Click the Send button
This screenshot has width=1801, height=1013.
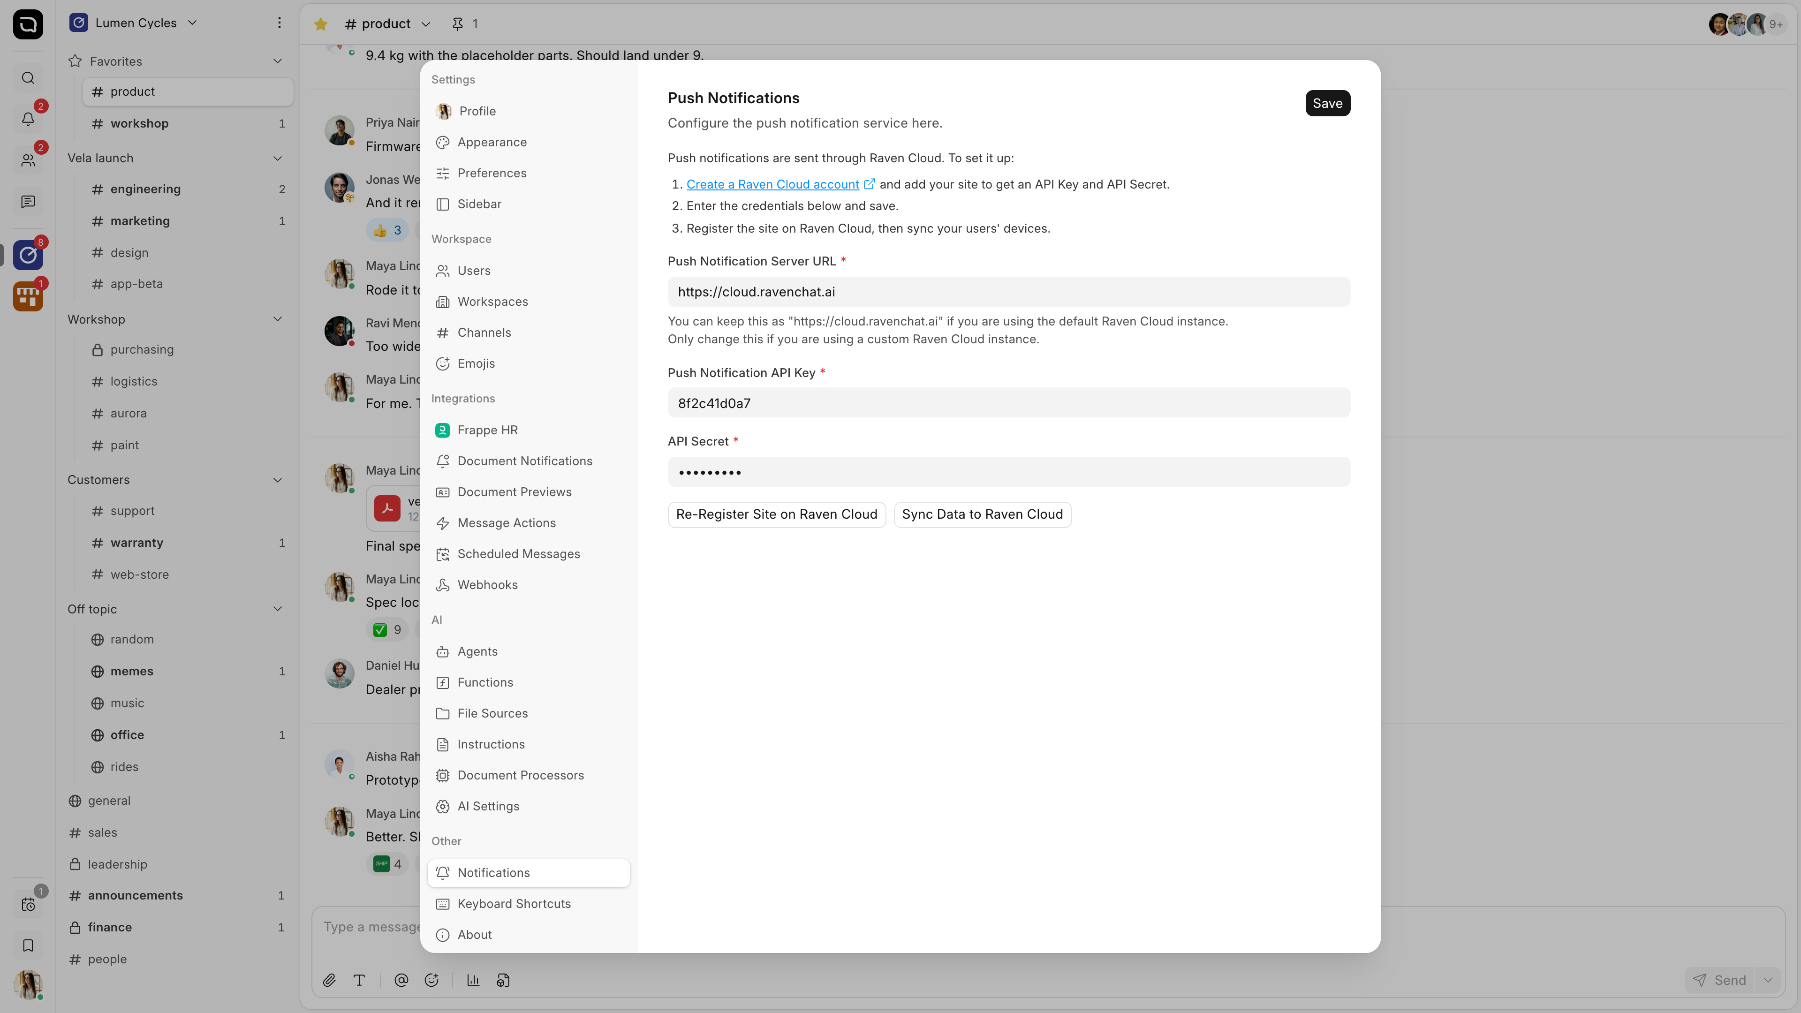coord(1720,980)
